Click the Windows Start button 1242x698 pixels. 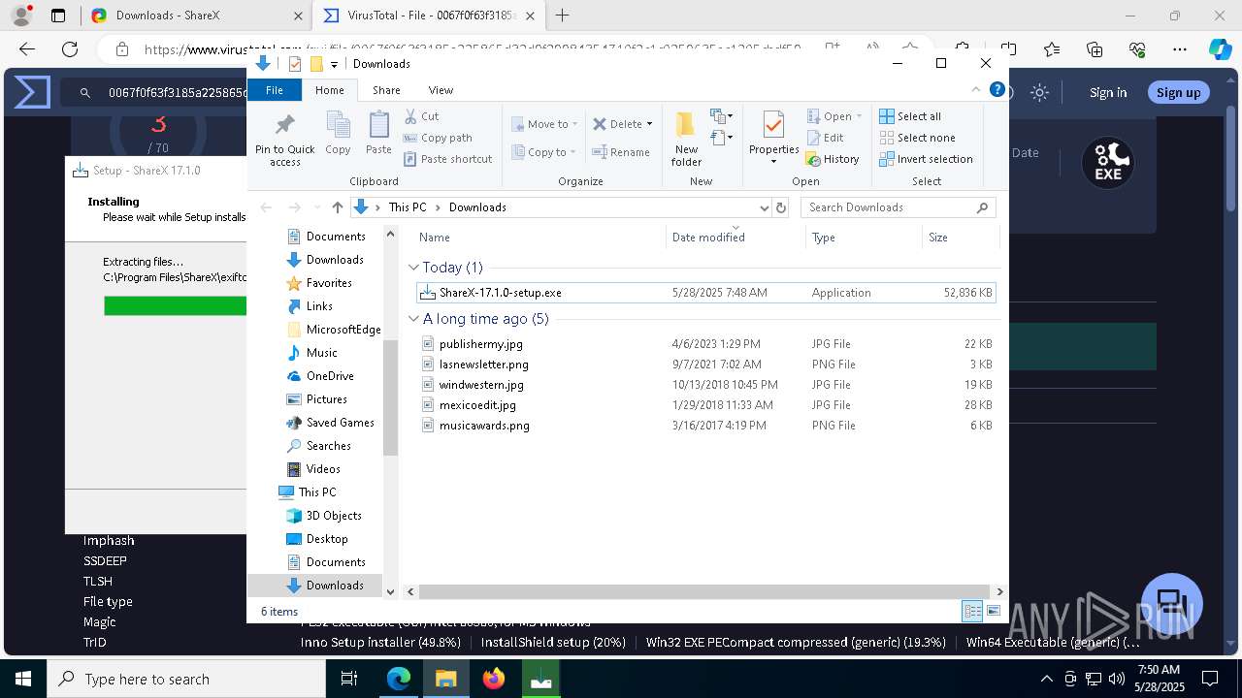[x=23, y=679]
